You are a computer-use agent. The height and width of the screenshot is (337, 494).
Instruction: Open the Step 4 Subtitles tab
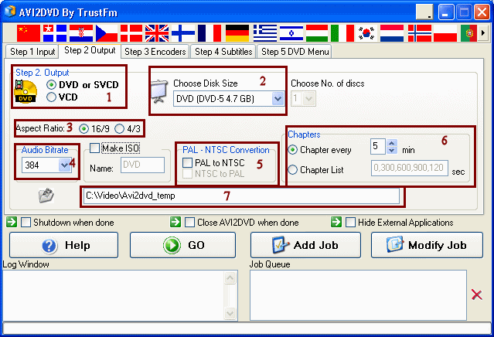click(223, 52)
